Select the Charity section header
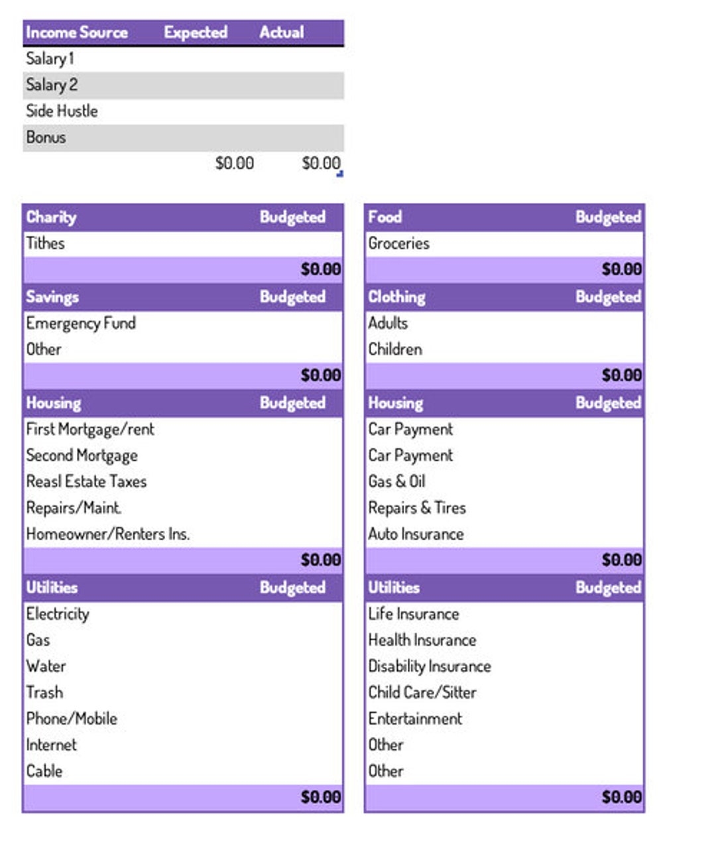Image resolution: width=716 pixels, height=842 pixels. coord(51,217)
